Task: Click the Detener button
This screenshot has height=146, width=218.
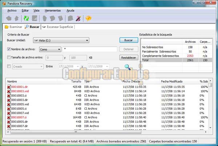Action: (129, 49)
